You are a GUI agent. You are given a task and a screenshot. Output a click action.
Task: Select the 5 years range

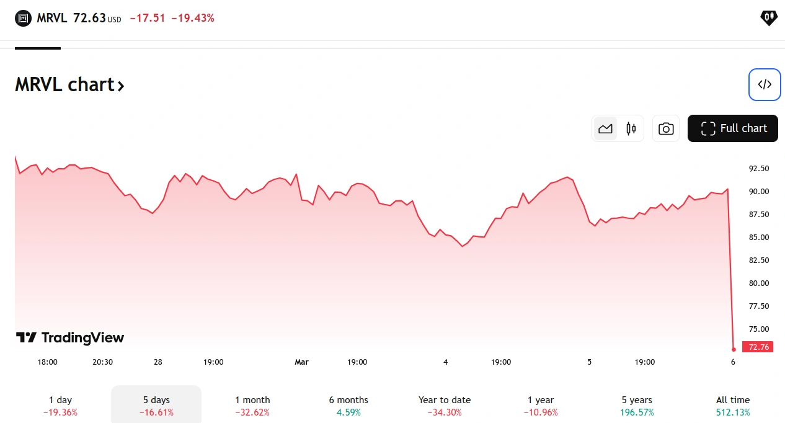coord(637,406)
